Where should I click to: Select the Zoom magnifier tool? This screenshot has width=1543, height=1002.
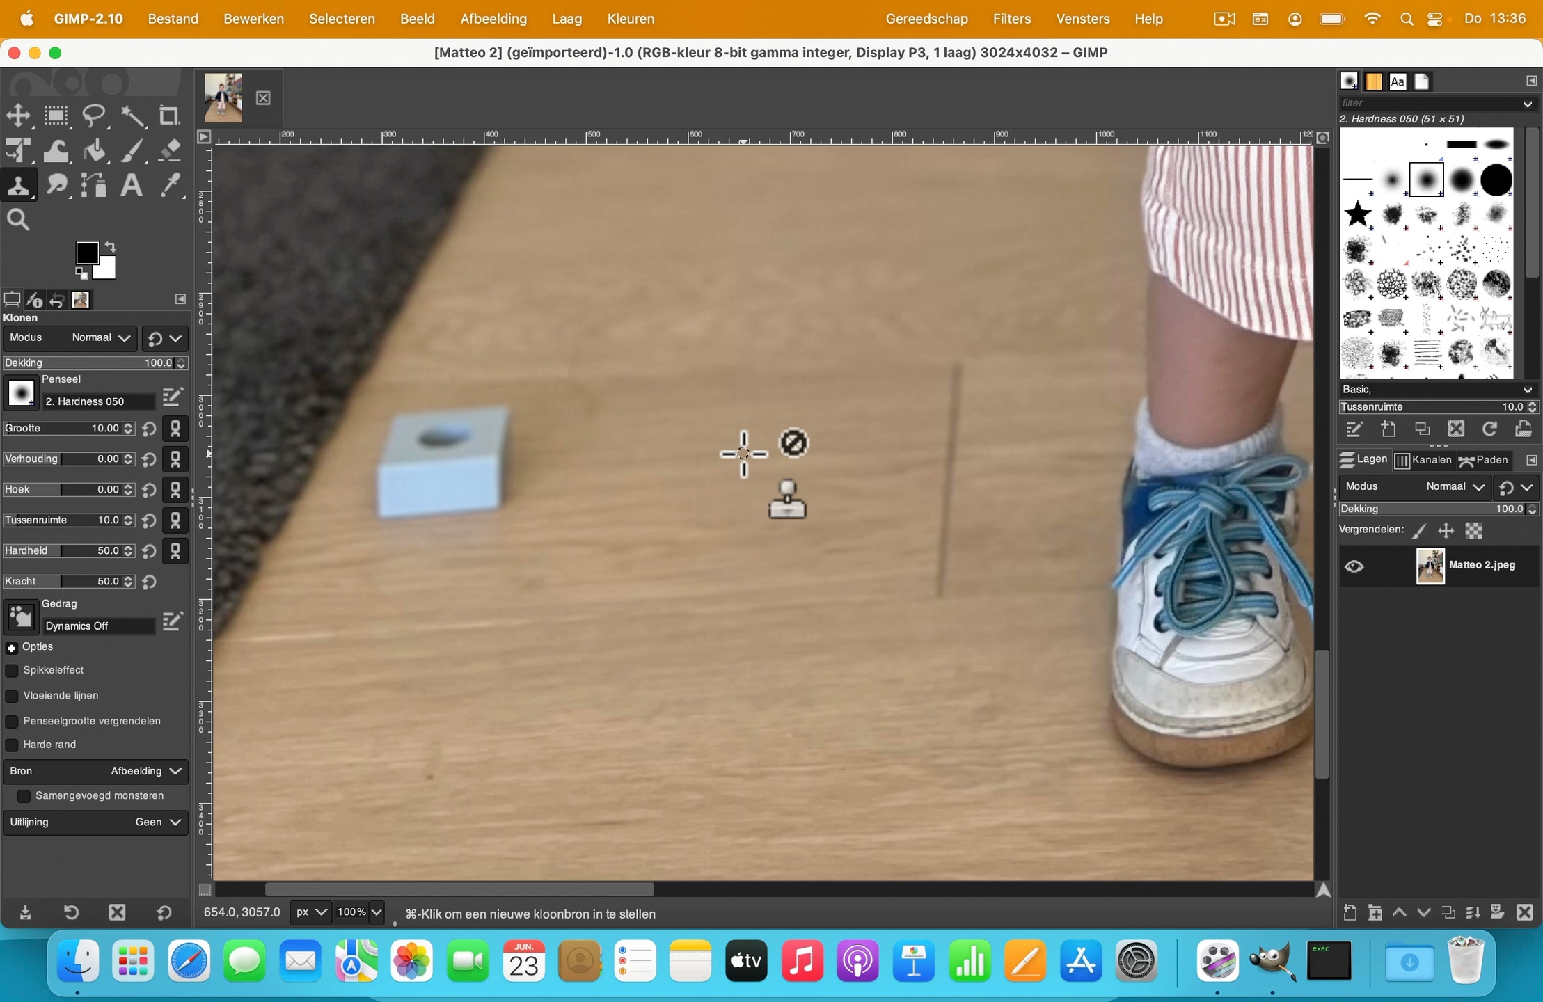(18, 220)
